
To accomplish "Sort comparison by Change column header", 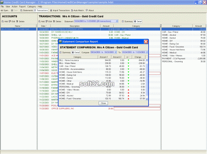I will (x=139, y=57).
